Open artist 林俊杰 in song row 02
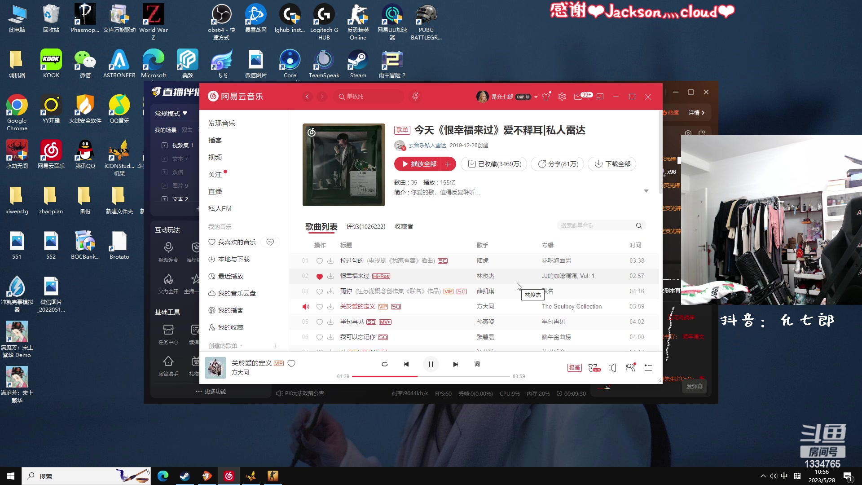 point(485,276)
